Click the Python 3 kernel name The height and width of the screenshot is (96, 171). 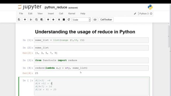point(144,14)
